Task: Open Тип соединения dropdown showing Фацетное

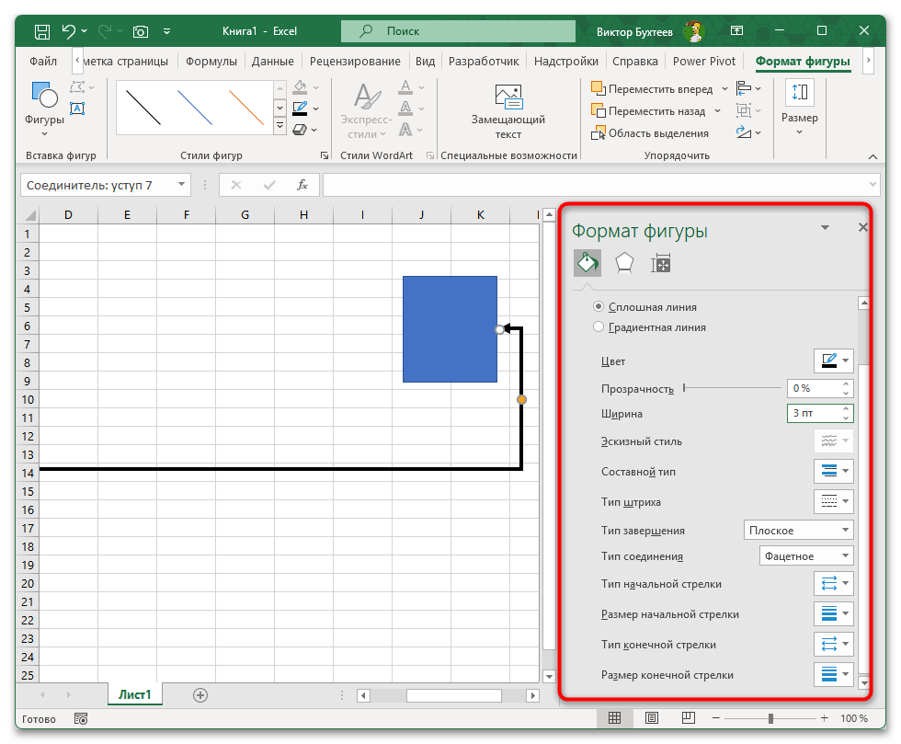Action: point(806,556)
